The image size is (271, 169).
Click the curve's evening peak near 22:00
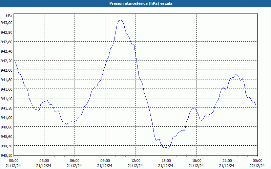tap(235, 74)
